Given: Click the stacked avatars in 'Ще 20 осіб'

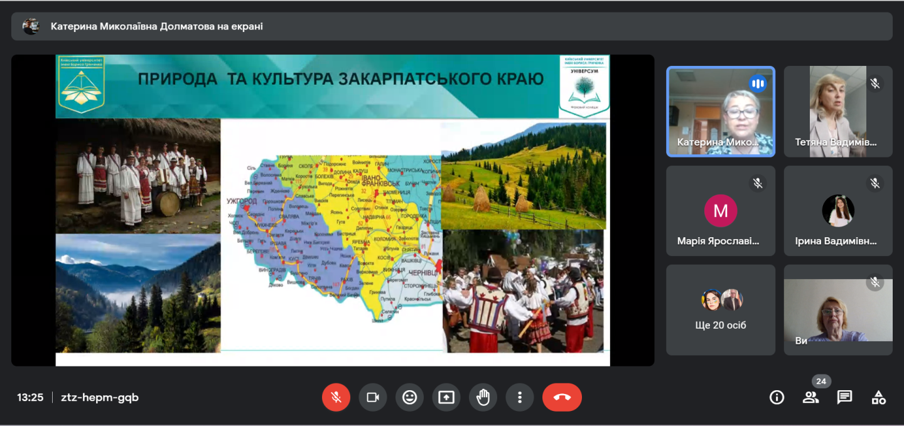Looking at the screenshot, I should pos(722,300).
